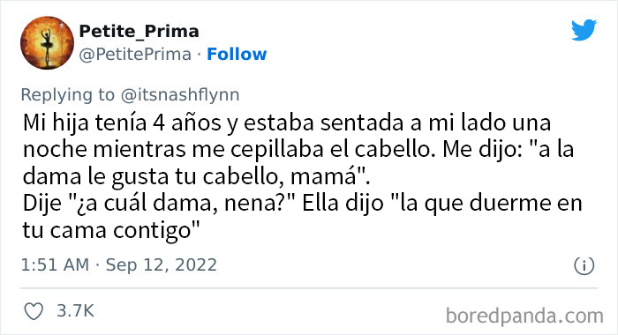The image size is (618, 335).
Task: Click the 3.7K likes count
Action: click(75, 311)
